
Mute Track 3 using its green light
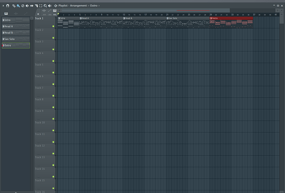point(53,49)
